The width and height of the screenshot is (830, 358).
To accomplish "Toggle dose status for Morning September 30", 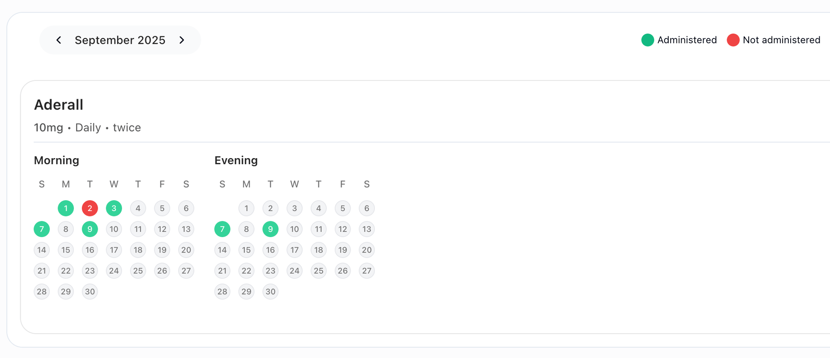I will point(90,291).
